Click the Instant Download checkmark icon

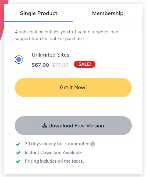pyautogui.click(x=18, y=153)
